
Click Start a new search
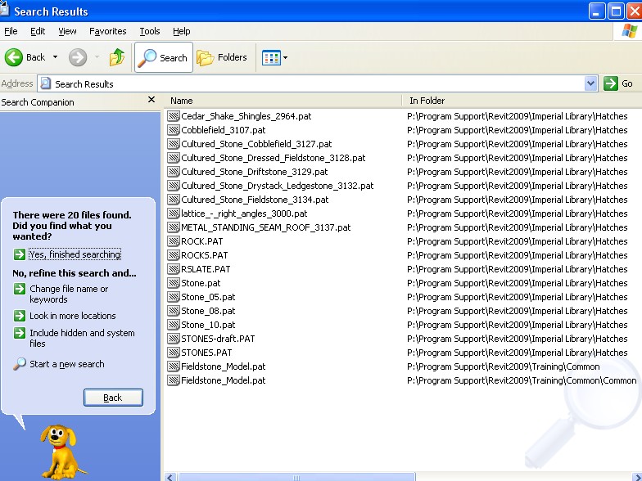(67, 364)
